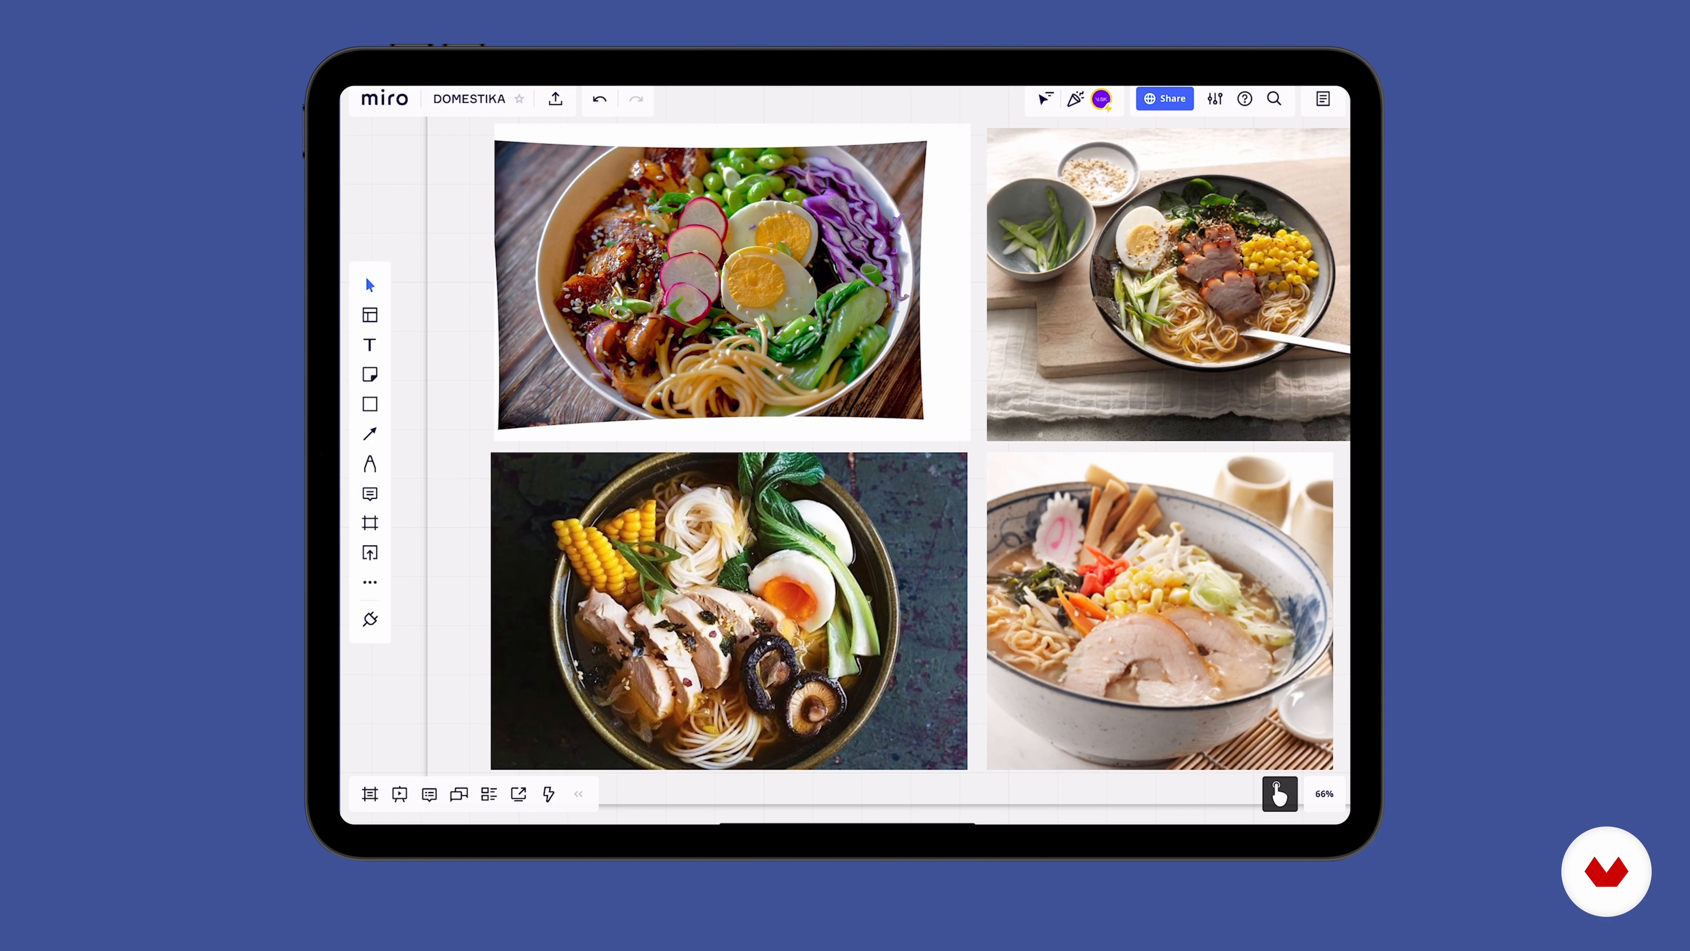Open the apps plug icon
Image resolution: width=1690 pixels, height=951 pixels.
(370, 619)
